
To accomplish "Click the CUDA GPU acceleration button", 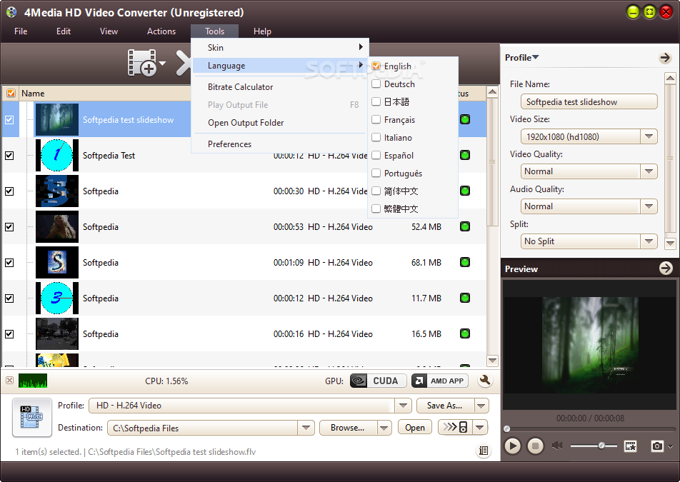I will (378, 381).
